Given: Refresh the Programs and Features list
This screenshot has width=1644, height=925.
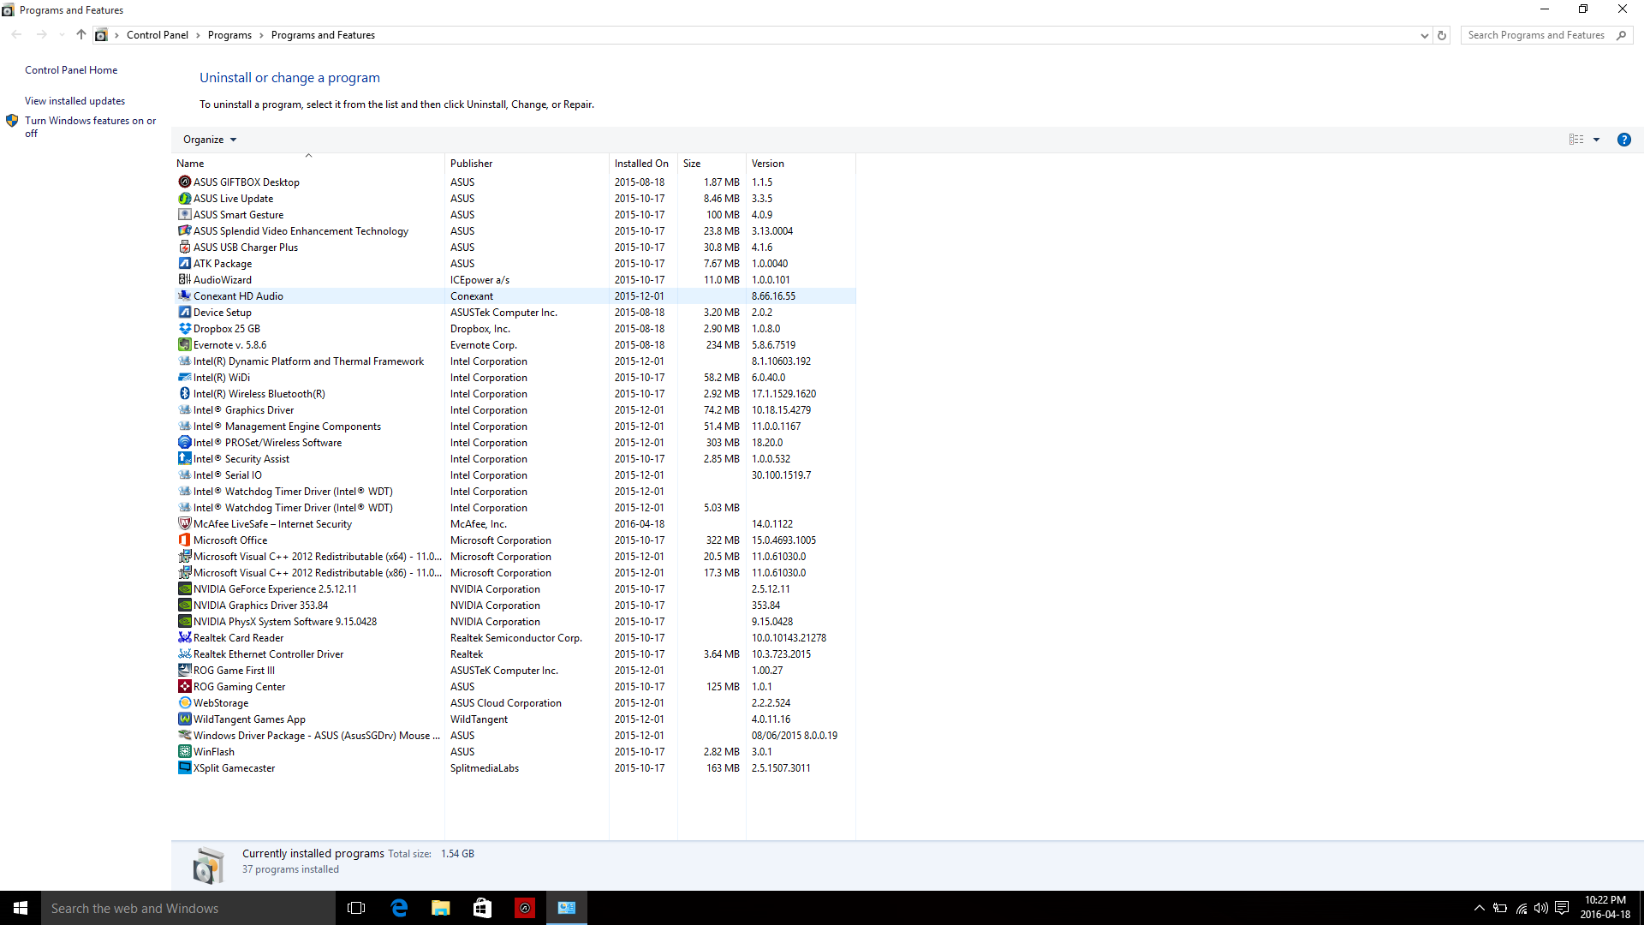Looking at the screenshot, I should [1442, 35].
